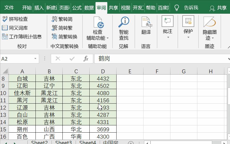
Task: Select the Sheet4 tab
Action: tap(88, 142)
